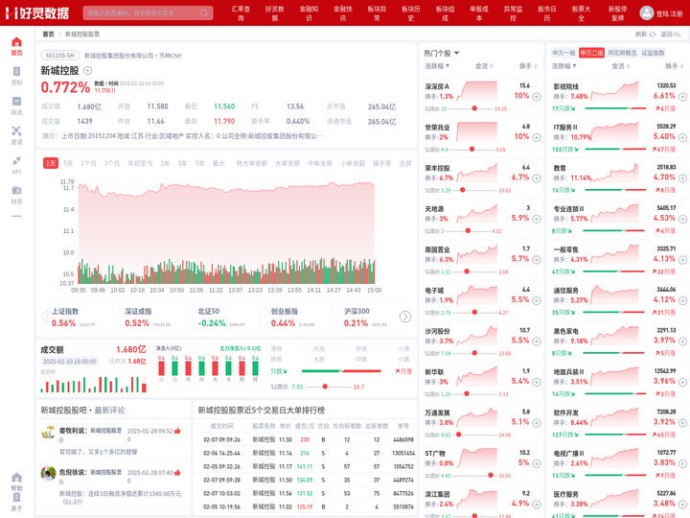Add 天地源 with its plus icon
The height and width of the screenshot is (518, 690).
(537, 219)
